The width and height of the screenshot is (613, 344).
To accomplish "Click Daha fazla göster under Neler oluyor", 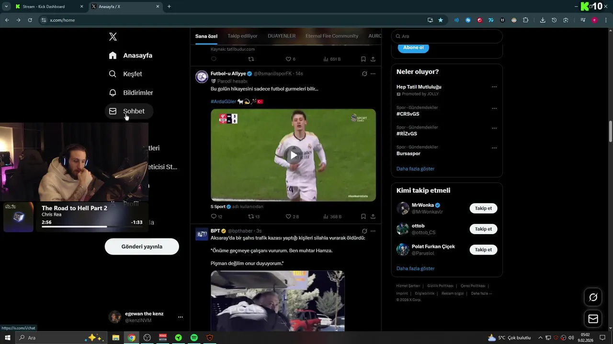I will pos(415,169).
